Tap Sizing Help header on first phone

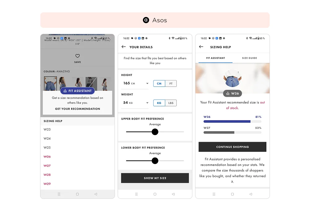point(53,121)
